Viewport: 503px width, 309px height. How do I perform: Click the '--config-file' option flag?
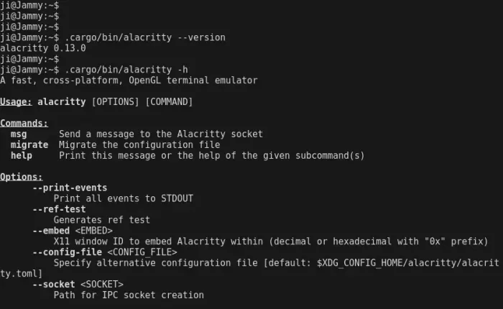tap(67, 252)
